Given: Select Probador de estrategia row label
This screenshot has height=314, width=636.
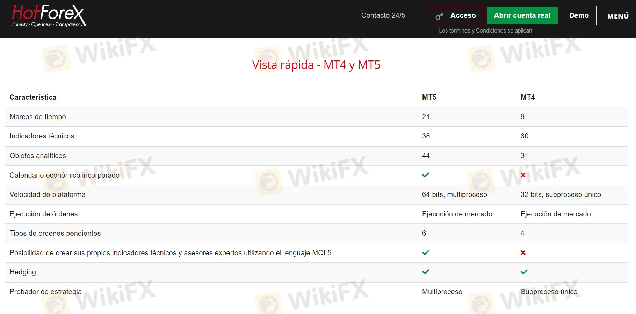Looking at the screenshot, I should click(x=45, y=292).
